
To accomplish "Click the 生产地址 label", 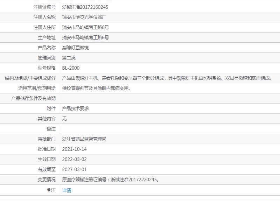I will coord(47,38).
